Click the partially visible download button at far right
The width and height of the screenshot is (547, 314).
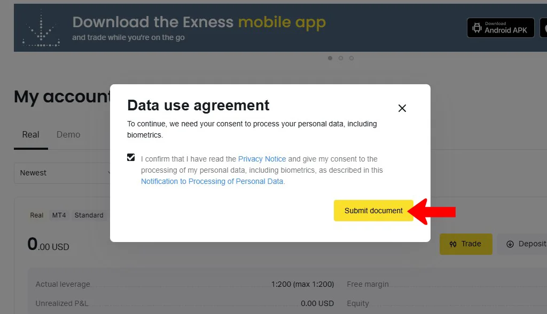pyautogui.click(x=544, y=27)
